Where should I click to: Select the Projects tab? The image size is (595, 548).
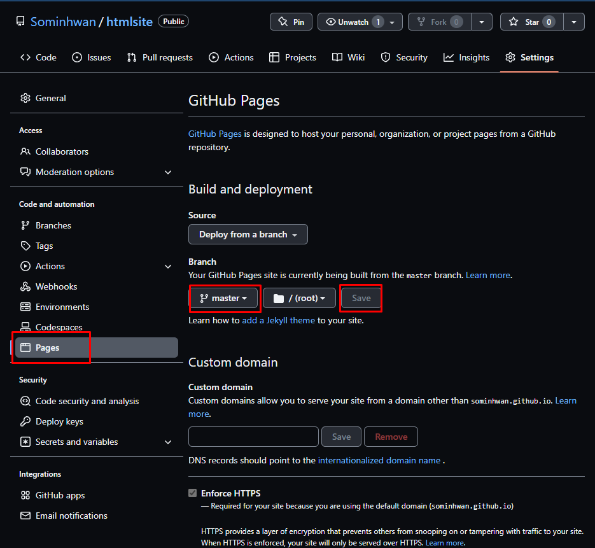[x=293, y=58]
